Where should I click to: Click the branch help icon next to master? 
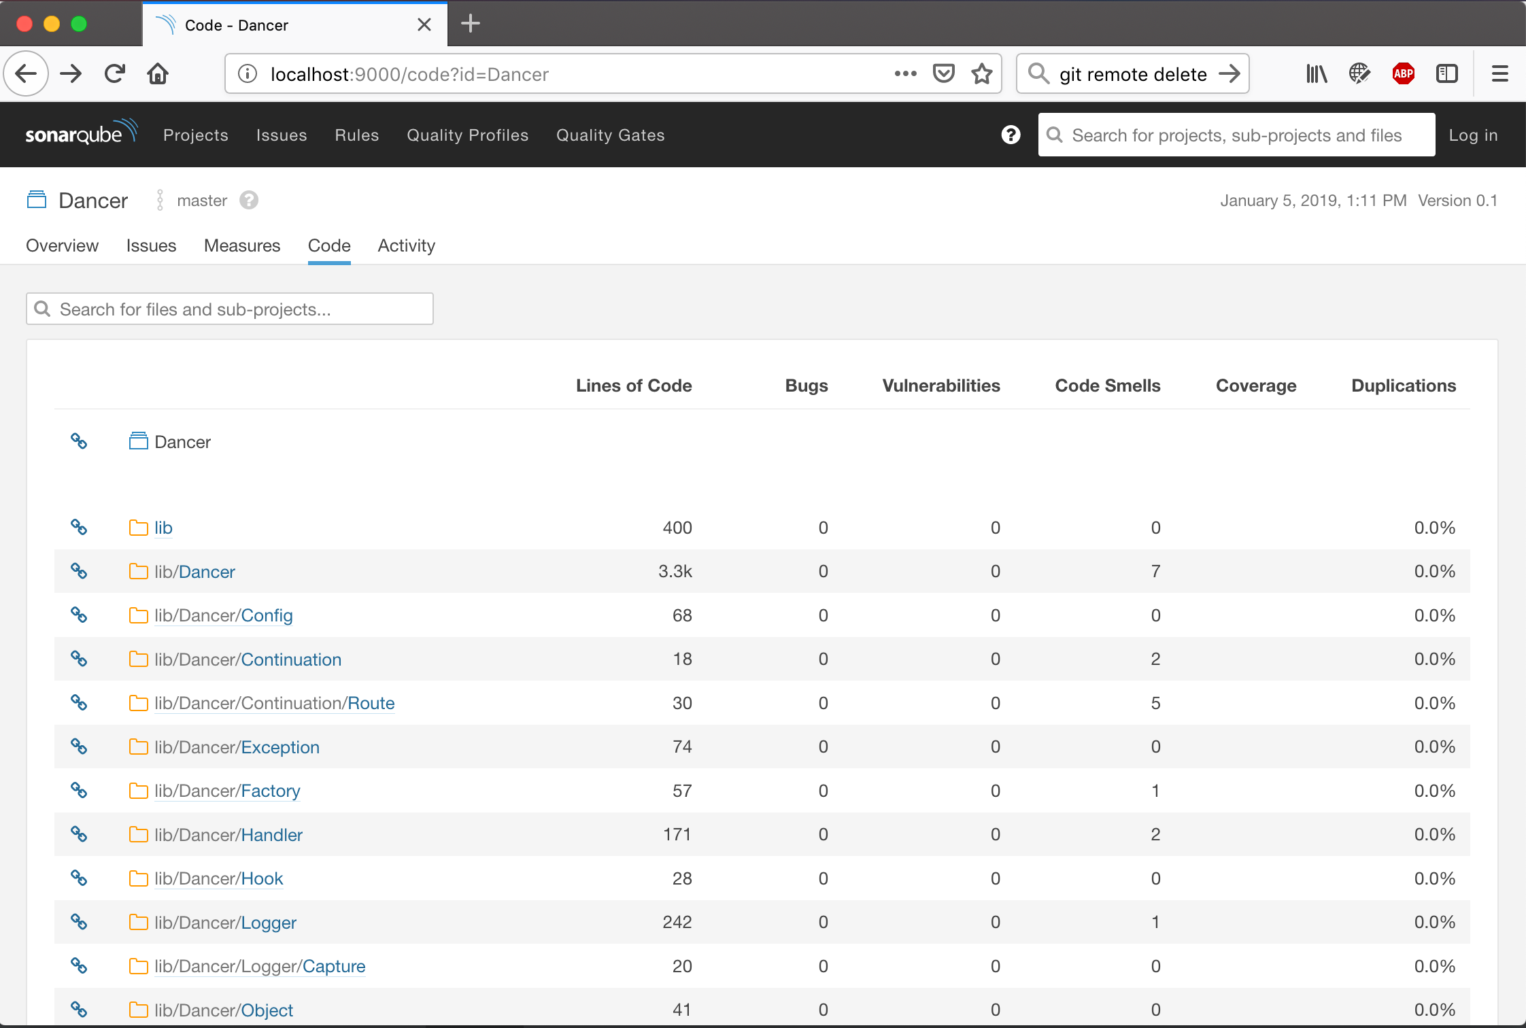tap(249, 201)
